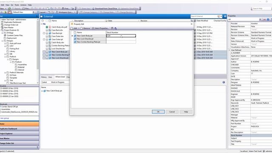Expand the Padlock Alternate folder

[x=5, y=73]
